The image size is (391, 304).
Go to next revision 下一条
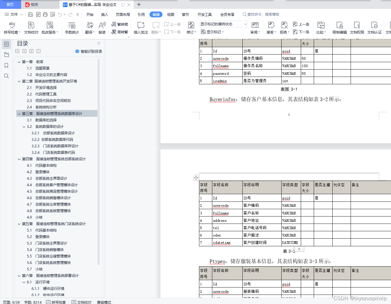pos(301,32)
